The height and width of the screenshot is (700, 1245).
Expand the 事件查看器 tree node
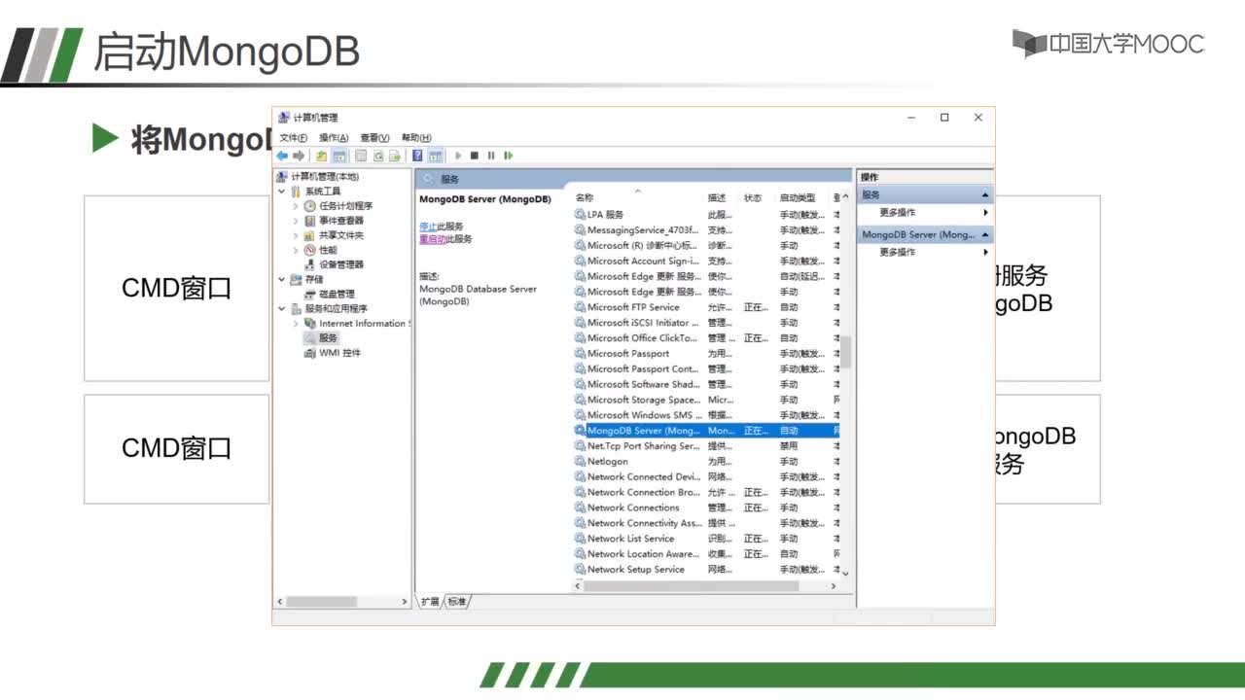(296, 221)
